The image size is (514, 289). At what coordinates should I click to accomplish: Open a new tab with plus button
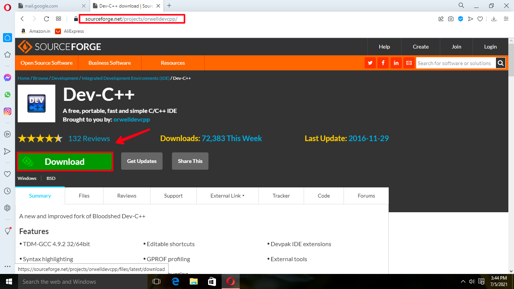point(169,6)
